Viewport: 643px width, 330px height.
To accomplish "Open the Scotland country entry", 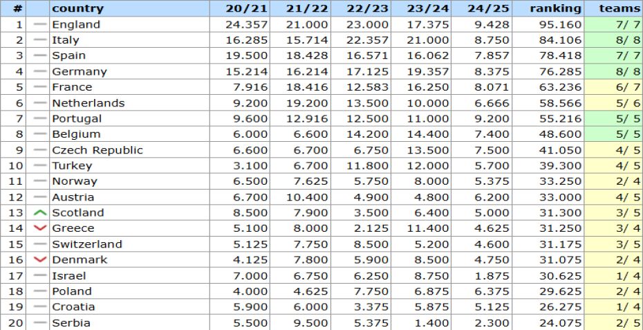I will (78, 212).
